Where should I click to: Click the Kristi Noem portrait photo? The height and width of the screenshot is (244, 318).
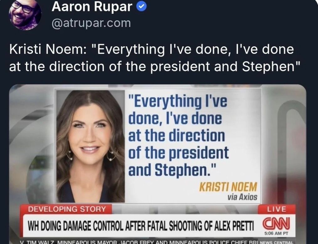[x=90, y=147]
